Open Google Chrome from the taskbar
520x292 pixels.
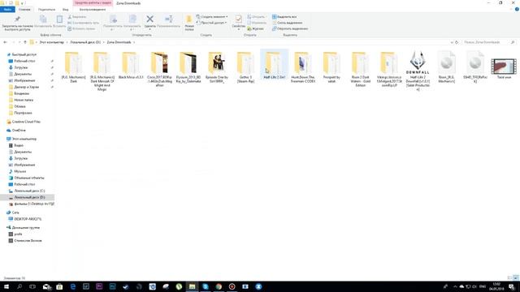(219, 286)
